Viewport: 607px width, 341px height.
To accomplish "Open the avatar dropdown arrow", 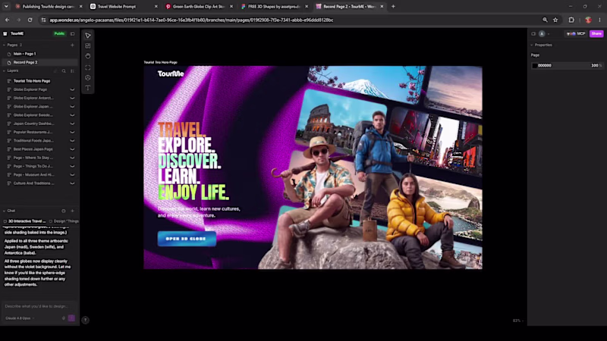I will [548, 34].
